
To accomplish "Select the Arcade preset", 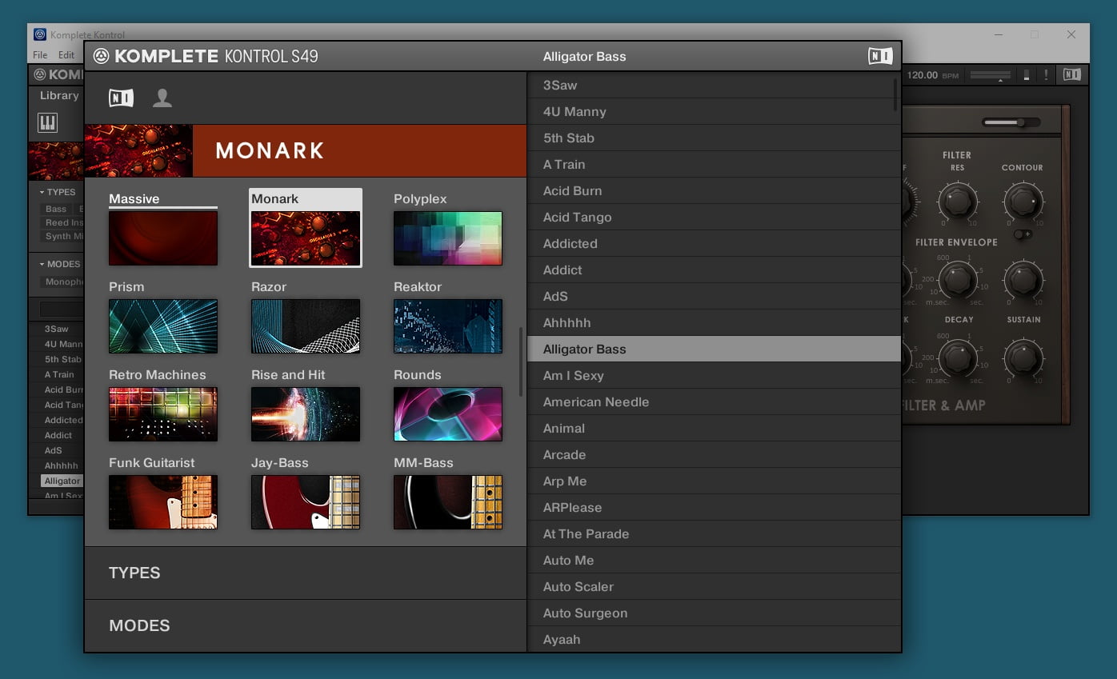I will [714, 455].
